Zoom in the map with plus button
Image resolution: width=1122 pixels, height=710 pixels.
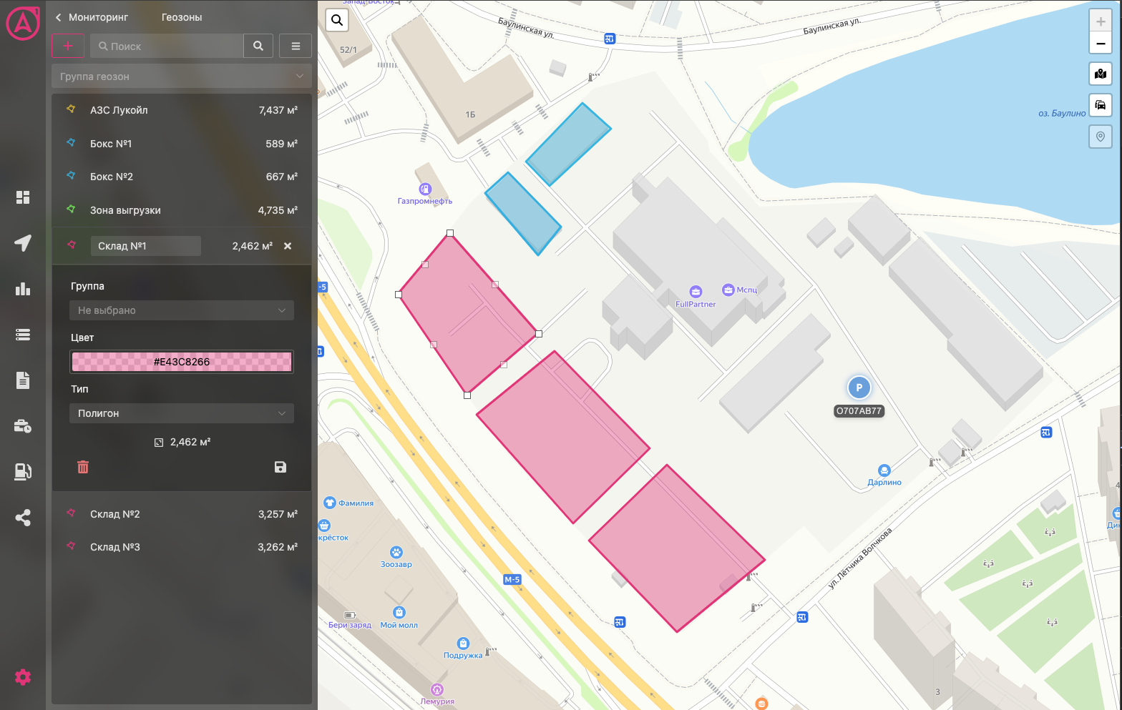tap(1101, 21)
